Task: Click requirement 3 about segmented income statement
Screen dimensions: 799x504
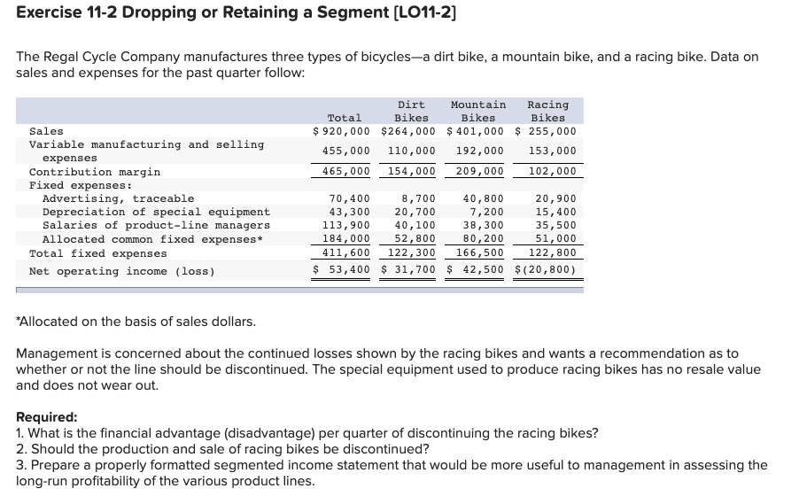Action: [x=392, y=473]
